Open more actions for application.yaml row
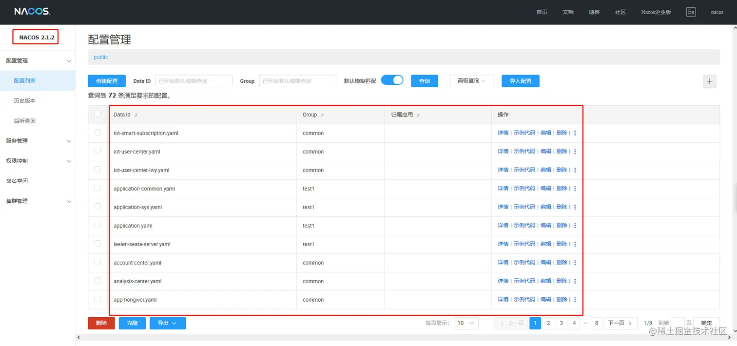Screen dimensions: 737x346 pos(575,226)
